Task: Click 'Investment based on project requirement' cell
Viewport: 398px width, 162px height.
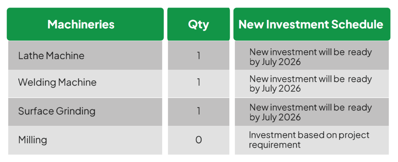Action: click(x=312, y=140)
